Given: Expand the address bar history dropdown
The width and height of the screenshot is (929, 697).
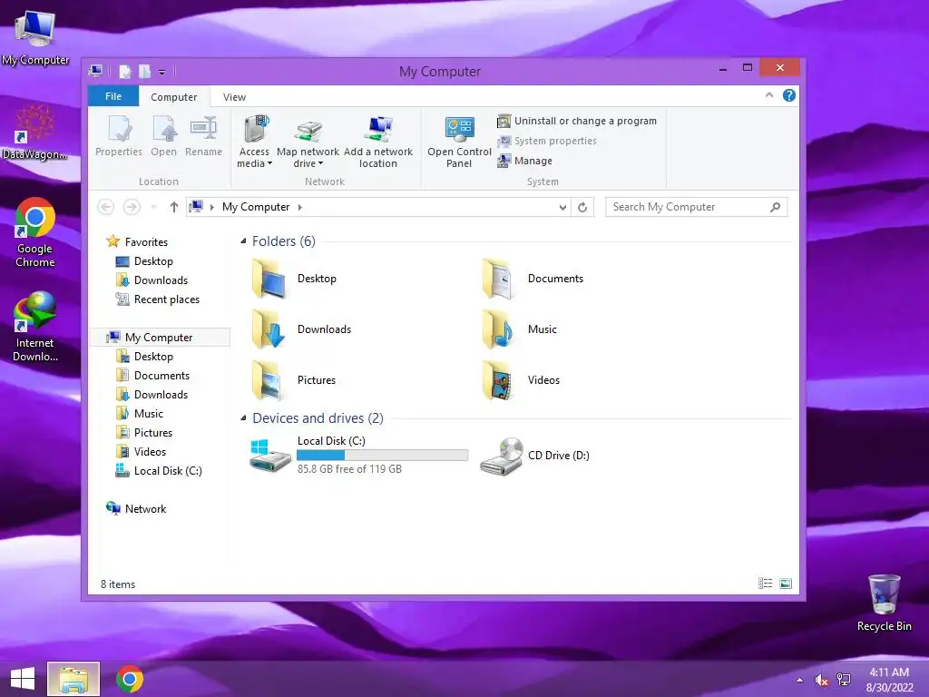Looking at the screenshot, I should click(x=562, y=207).
